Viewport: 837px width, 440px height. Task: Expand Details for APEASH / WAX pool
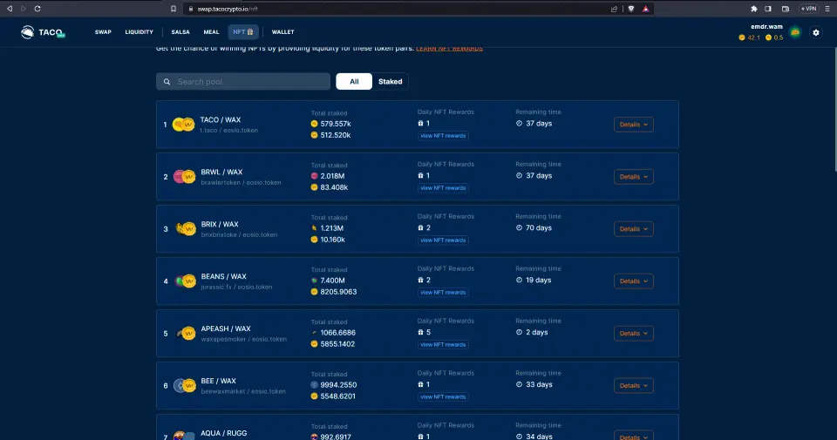click(x=633, y=334)
